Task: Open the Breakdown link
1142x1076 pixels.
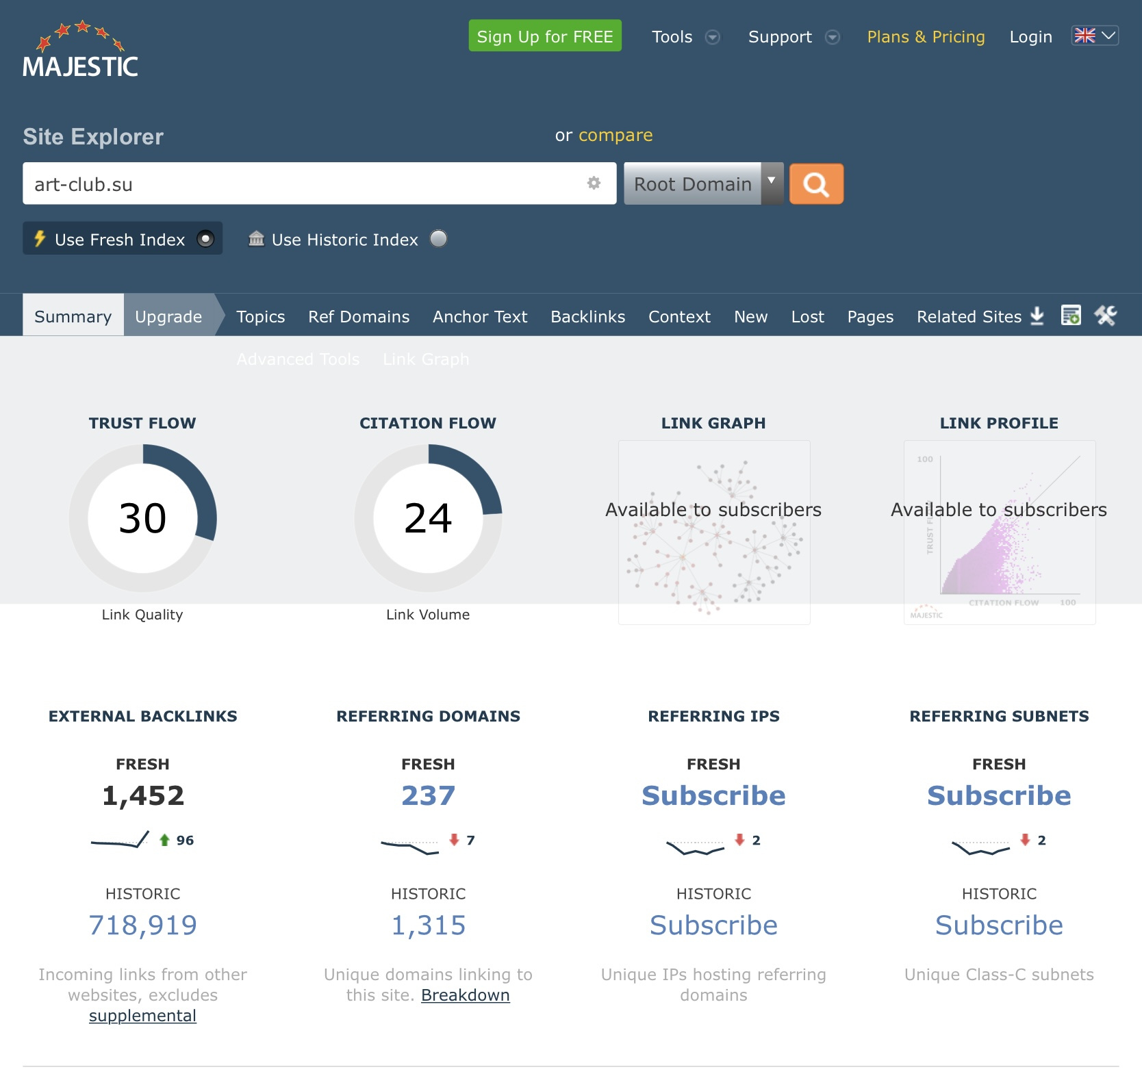Action: click(x=465, y=995)
